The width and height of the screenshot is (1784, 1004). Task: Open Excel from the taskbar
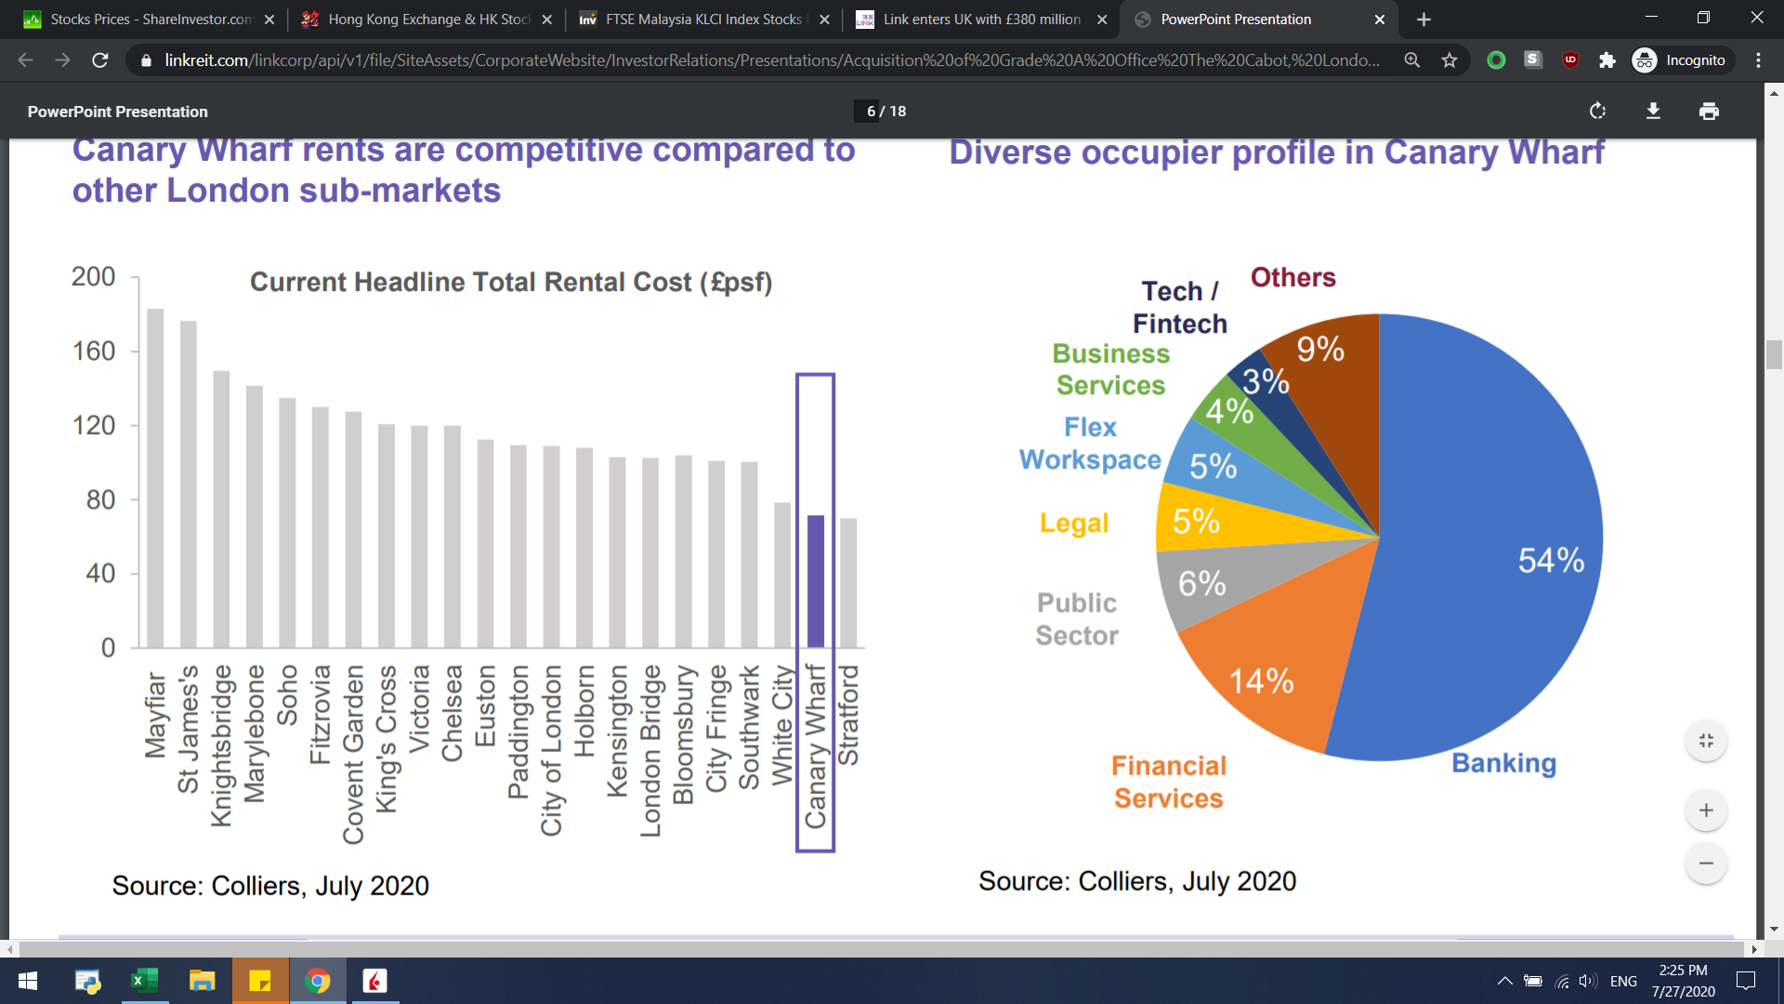(144, 981)
